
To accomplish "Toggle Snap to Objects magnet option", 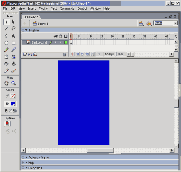I will (x=7, y=124).
